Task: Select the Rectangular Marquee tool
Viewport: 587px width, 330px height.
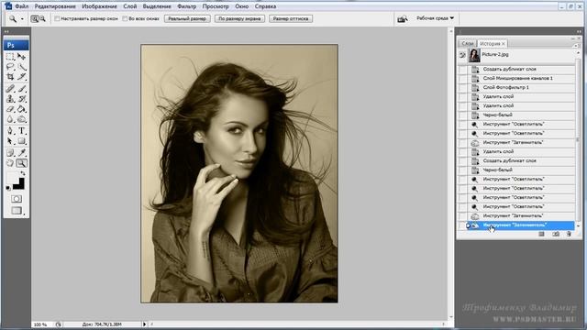Action: coord(10,57)
